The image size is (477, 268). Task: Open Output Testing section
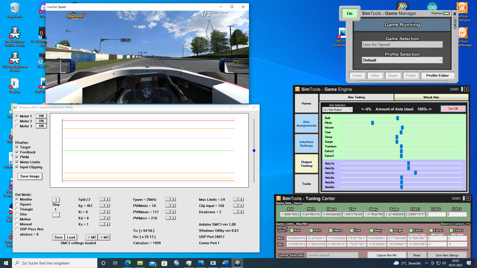coord(306,164)
